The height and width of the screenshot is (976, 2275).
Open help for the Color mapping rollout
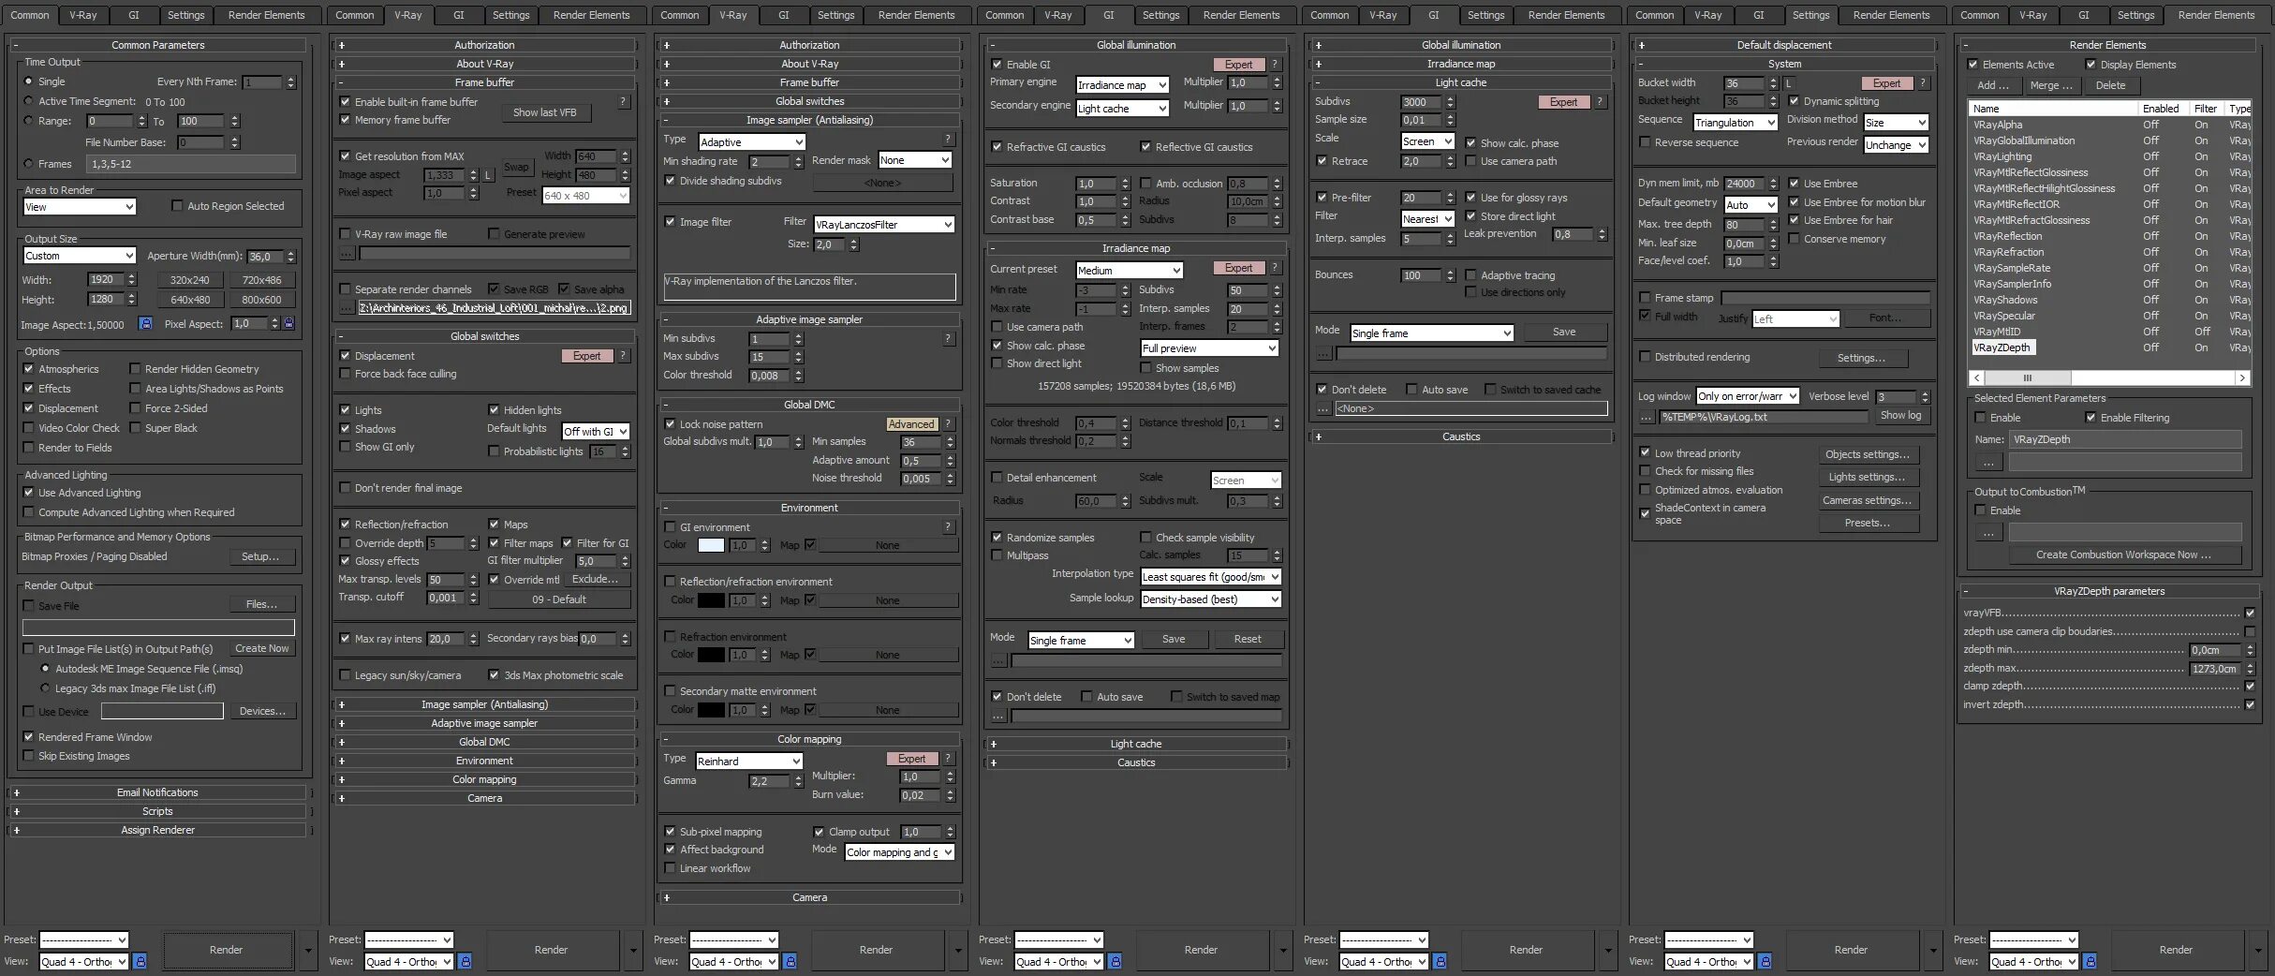948,759
